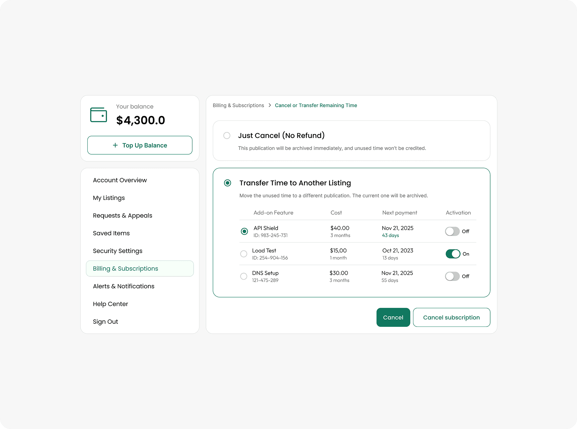
Task: Click Billing & Subscriptions breadcrumb link
Action: 238,106
